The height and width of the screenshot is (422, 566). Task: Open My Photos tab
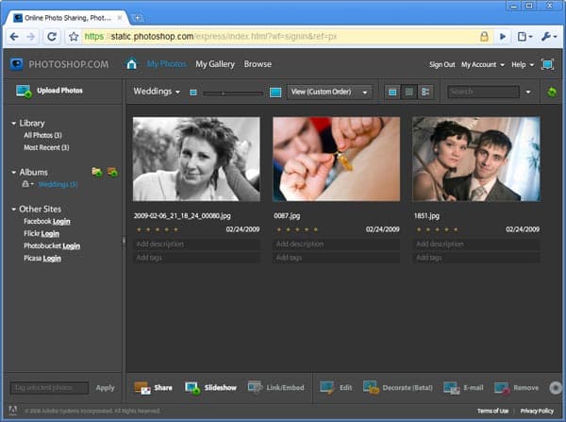click(x=166, y=64)
